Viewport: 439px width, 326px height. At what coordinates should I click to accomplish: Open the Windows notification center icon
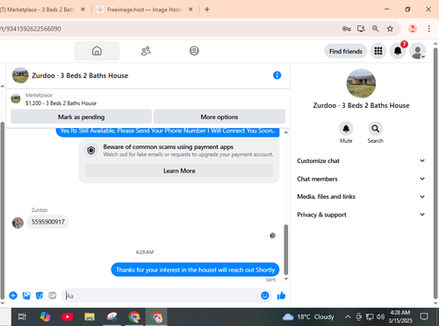tap(424, 316)
